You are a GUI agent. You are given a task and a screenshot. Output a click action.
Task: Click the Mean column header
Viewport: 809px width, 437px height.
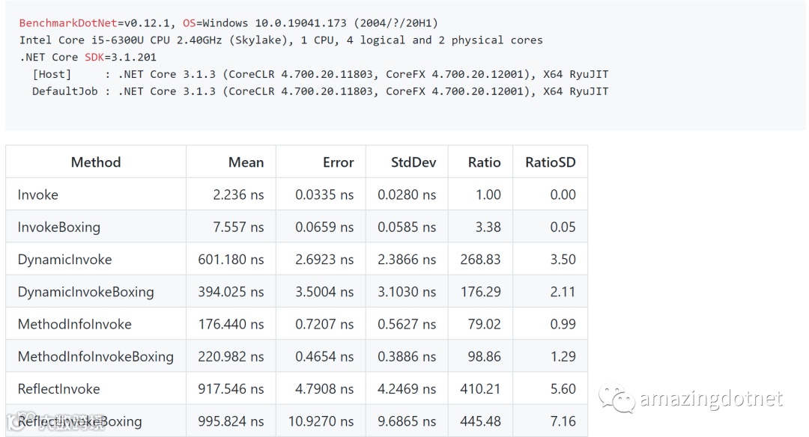(246, 162)
